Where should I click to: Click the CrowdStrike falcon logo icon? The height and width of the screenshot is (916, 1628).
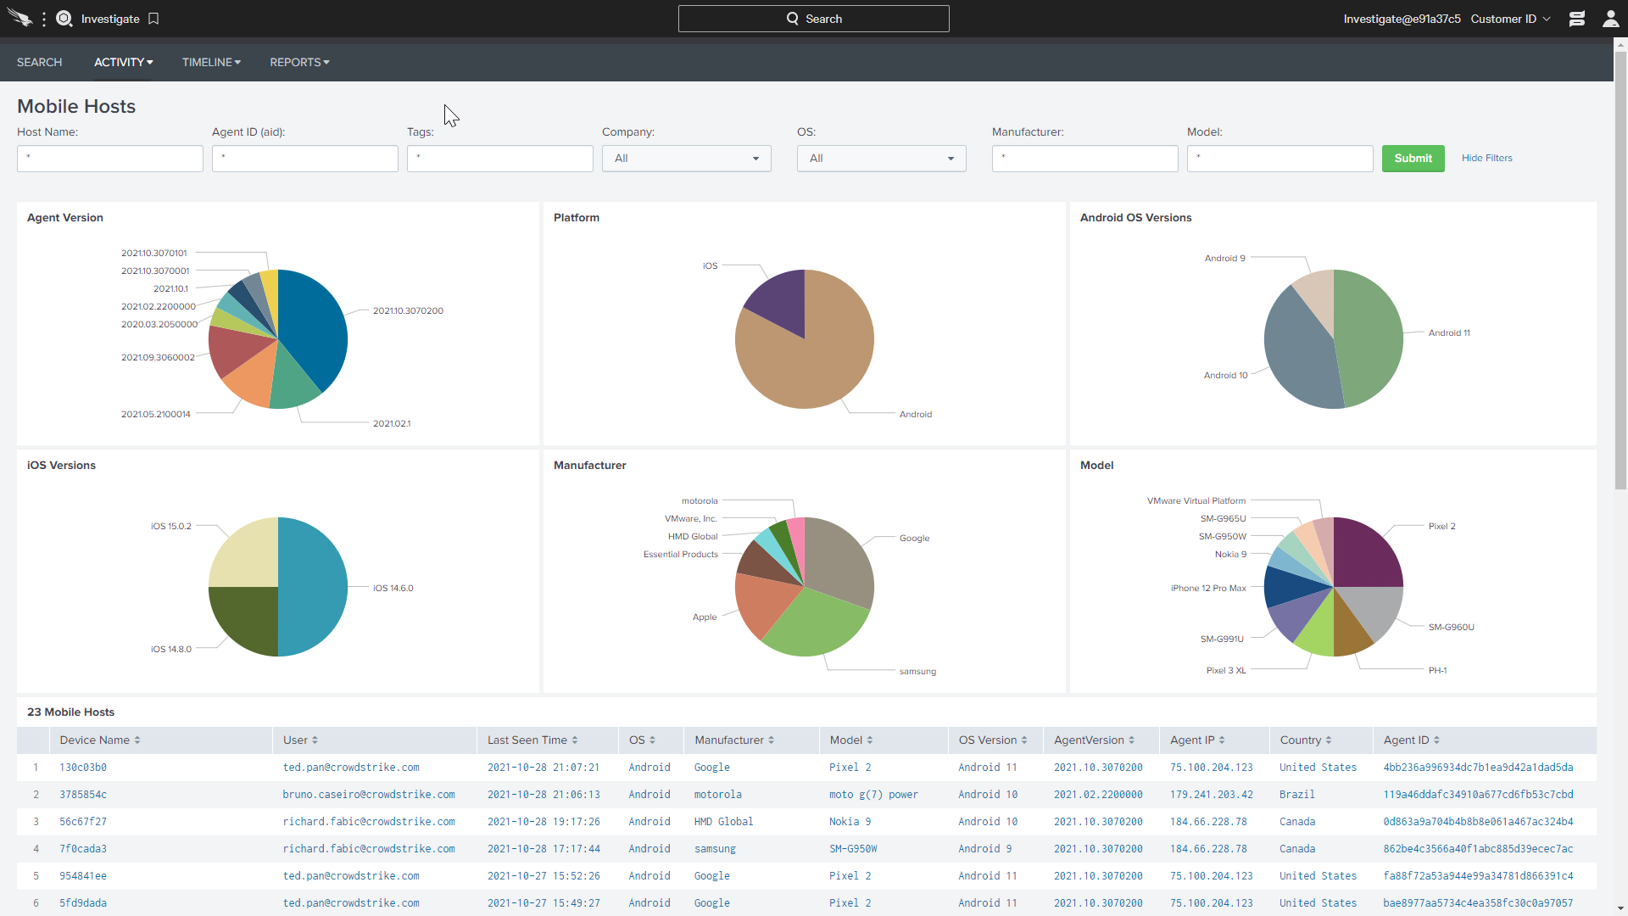(x=20, y=18)
